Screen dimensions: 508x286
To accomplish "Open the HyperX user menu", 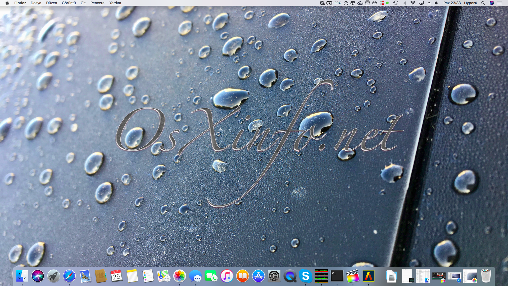I will [470, 3].
